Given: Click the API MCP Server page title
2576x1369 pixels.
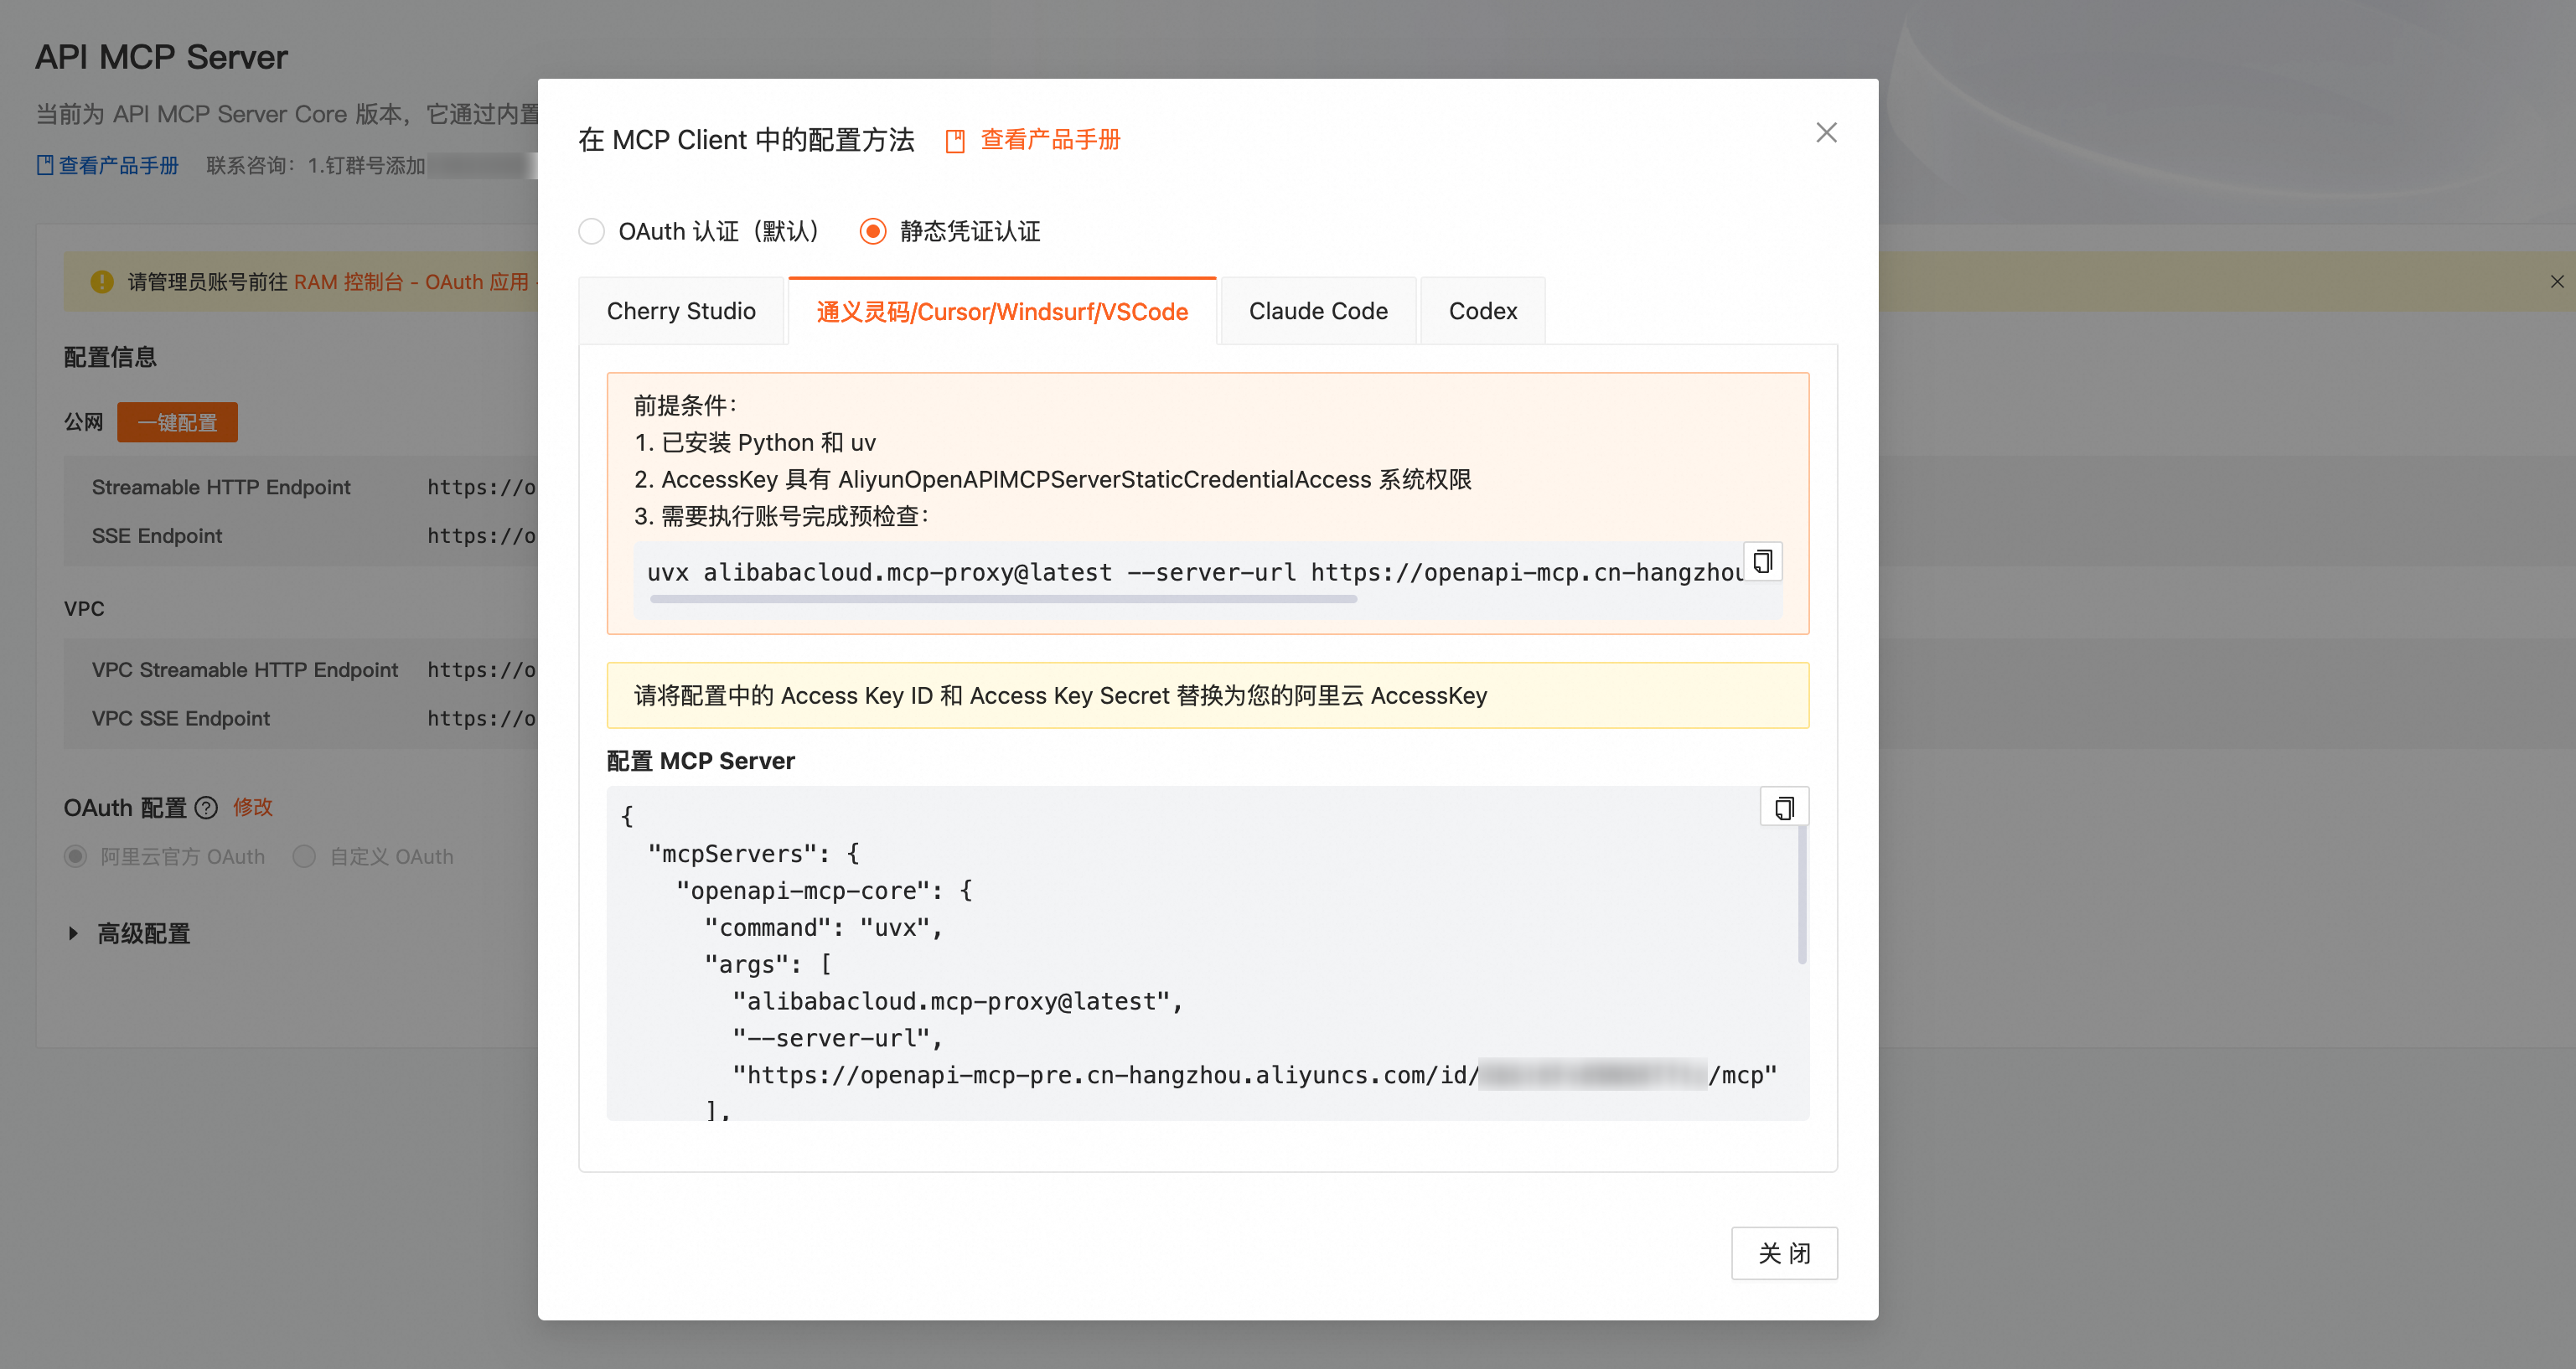Looking at the screenshot, I should coord(161,58).
